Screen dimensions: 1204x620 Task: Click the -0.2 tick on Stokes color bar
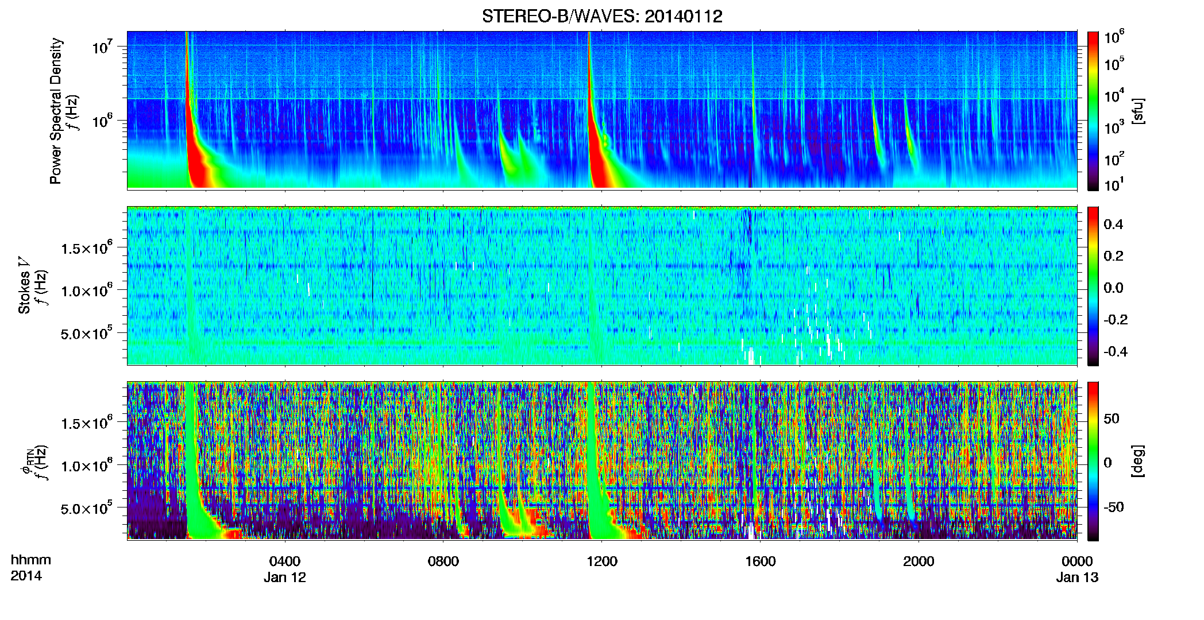coord(1116,320)
